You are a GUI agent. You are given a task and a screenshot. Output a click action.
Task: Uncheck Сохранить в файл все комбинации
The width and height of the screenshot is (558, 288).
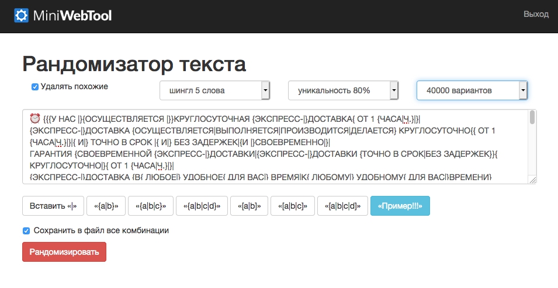point(26,231)
